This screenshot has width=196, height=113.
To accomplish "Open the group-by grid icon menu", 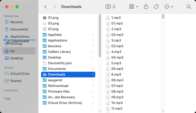I will coord(134,7).
